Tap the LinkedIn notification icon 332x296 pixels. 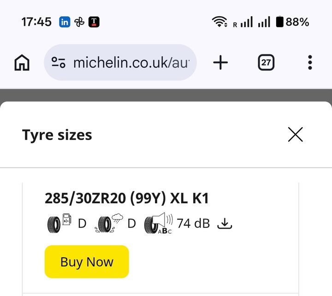coord(65,22)
